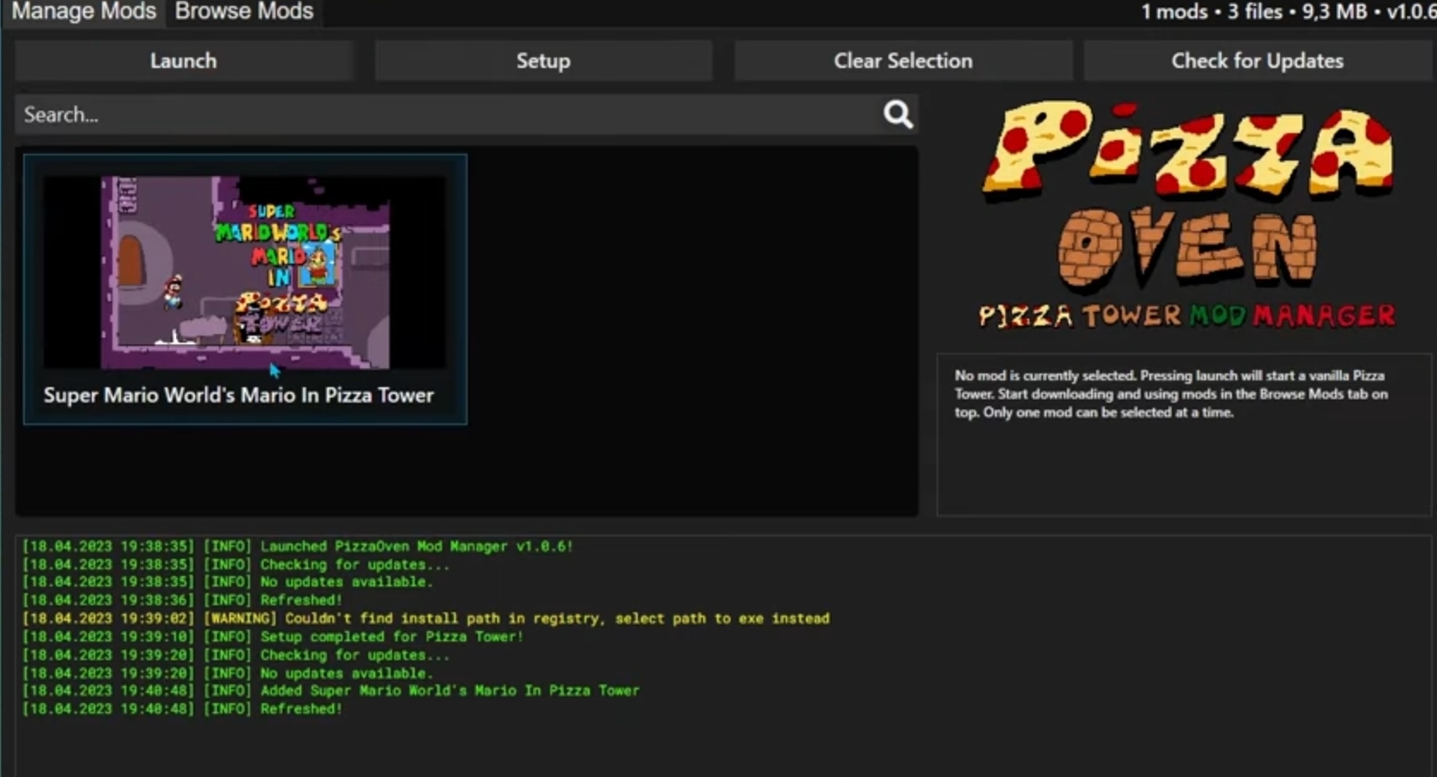The width and height of the screenshot is (1437, 777).
Task: Click the 'Setup completed for Pizza Tower!' log line
Action: (273, 636)
